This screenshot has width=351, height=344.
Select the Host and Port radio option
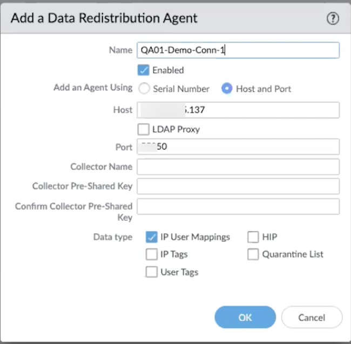[227, 89]
